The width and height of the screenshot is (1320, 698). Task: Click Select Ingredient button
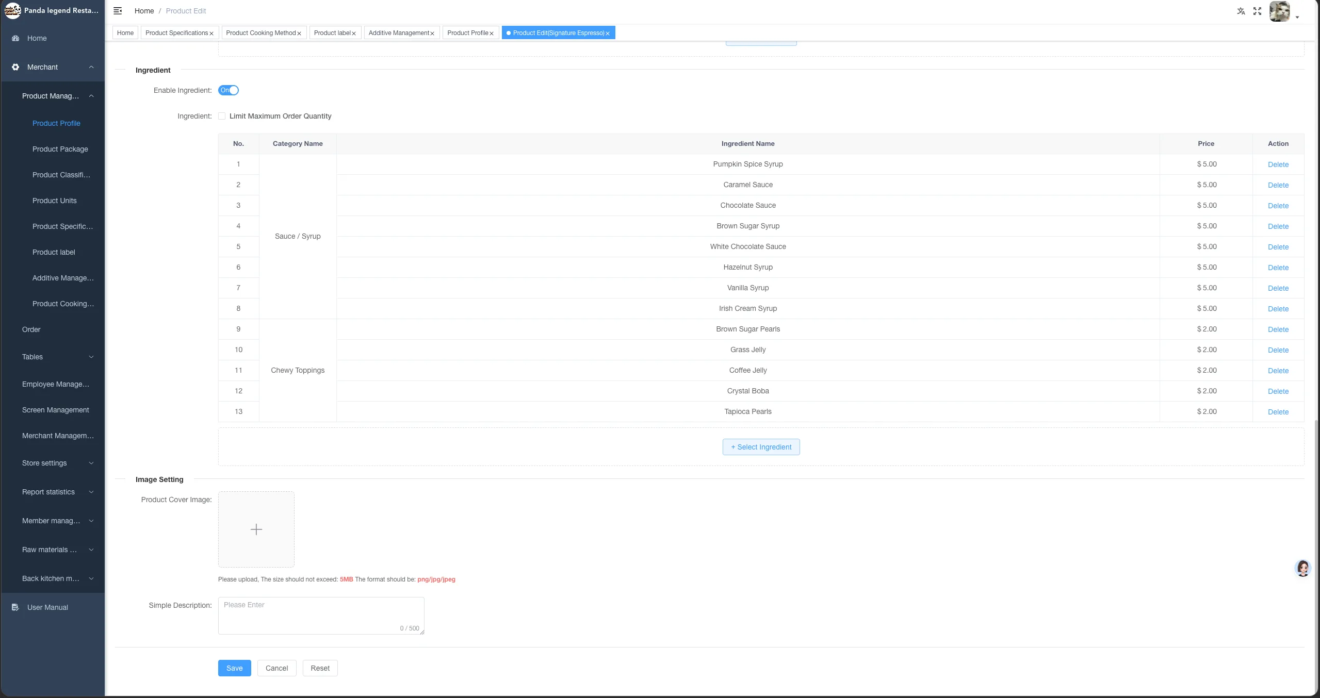(761, 447)
